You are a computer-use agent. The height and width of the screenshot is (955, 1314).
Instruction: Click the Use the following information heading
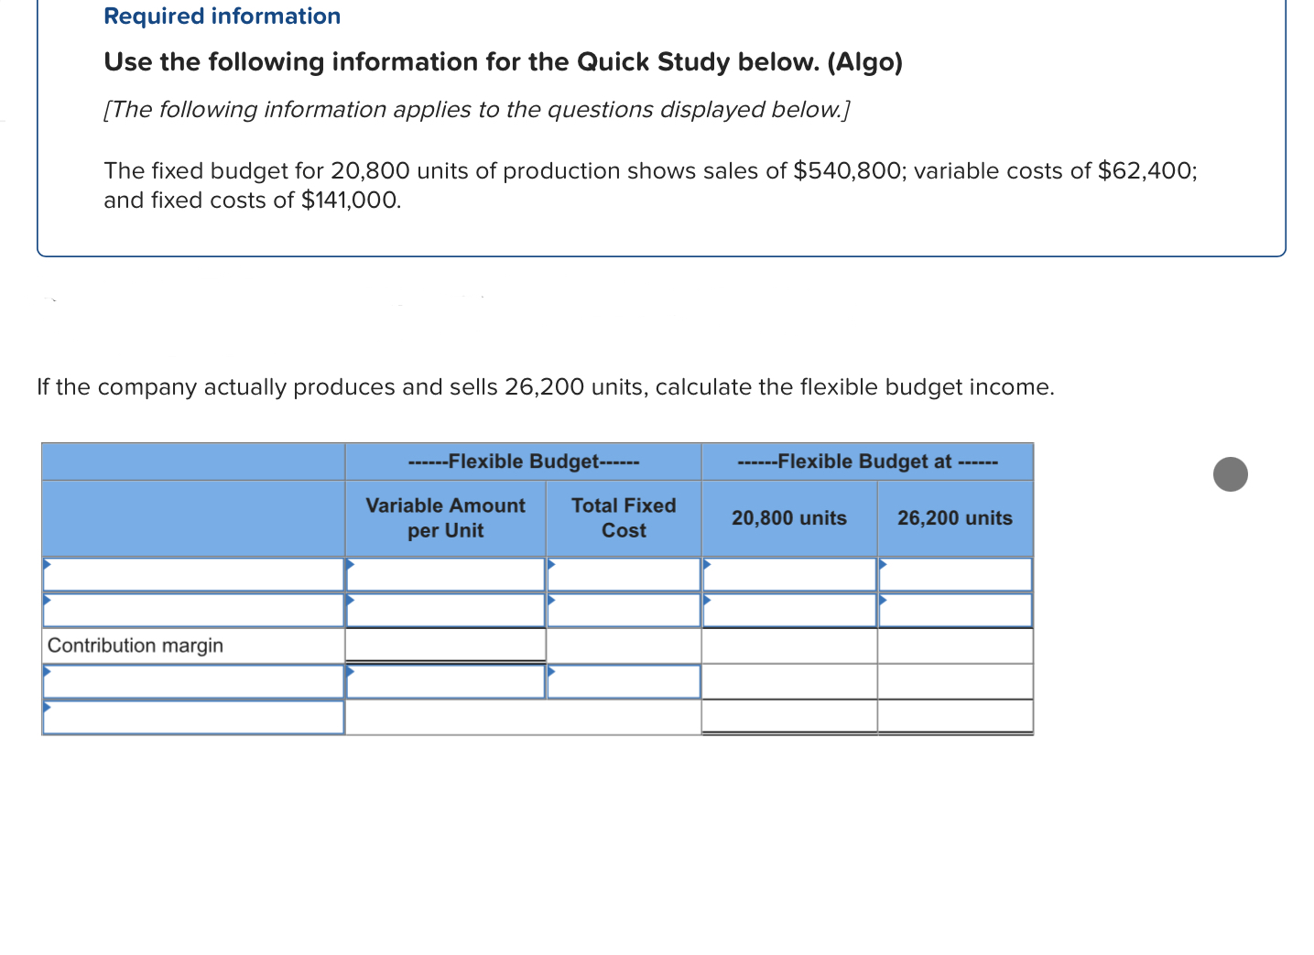point(503,62)
